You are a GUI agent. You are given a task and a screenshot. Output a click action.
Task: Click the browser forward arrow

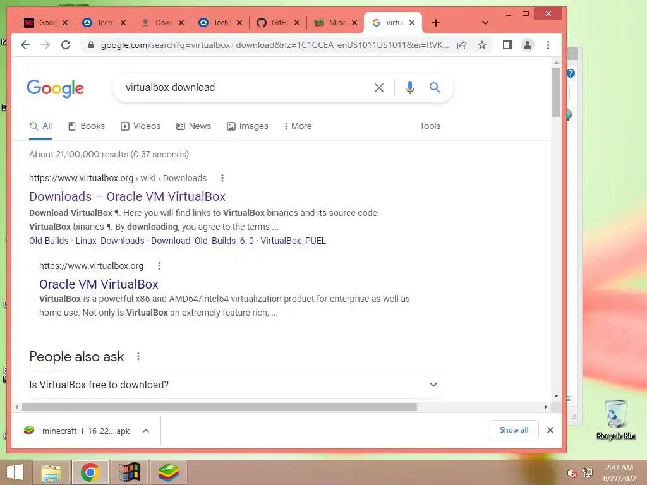point(45,45)
